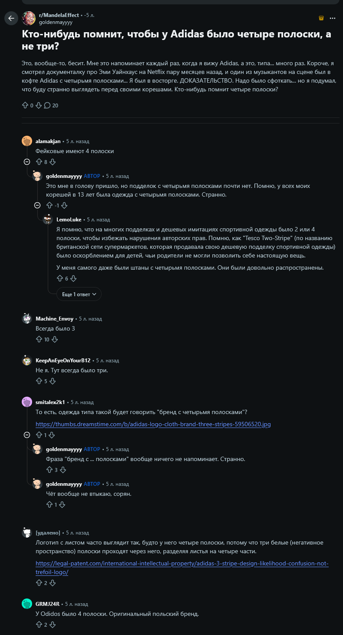Collapse smitalex2k1's comment thread
The height and width of the screenshot is (635, 343).
[x=27, y=435]
